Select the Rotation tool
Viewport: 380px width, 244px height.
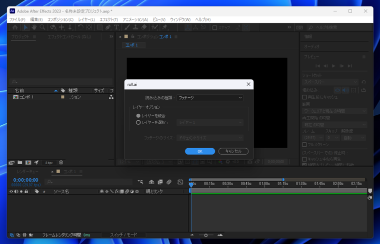coord(80,27)
